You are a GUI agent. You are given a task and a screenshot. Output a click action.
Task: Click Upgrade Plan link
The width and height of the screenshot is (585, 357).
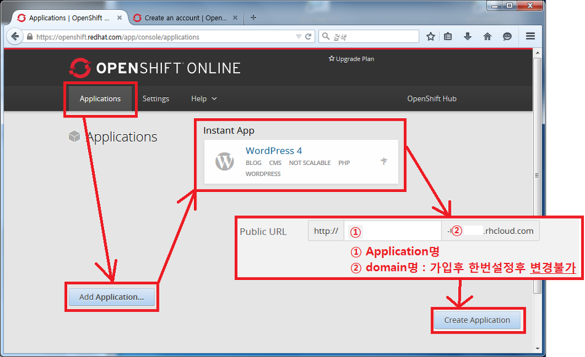click(351, 58)
